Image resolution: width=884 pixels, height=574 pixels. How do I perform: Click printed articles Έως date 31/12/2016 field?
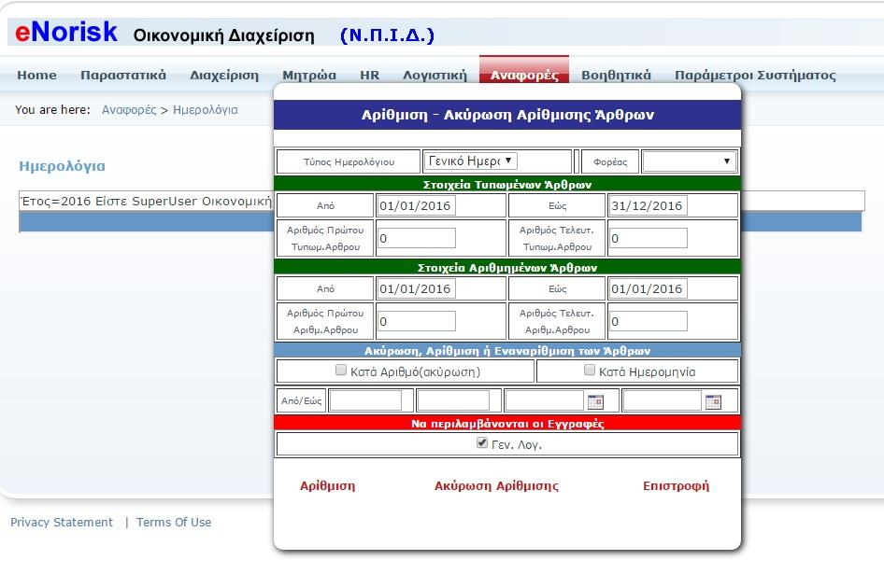tap(648, 205)
